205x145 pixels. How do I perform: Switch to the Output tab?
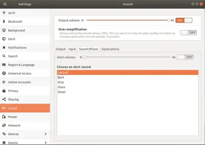(x=60, y=49)
